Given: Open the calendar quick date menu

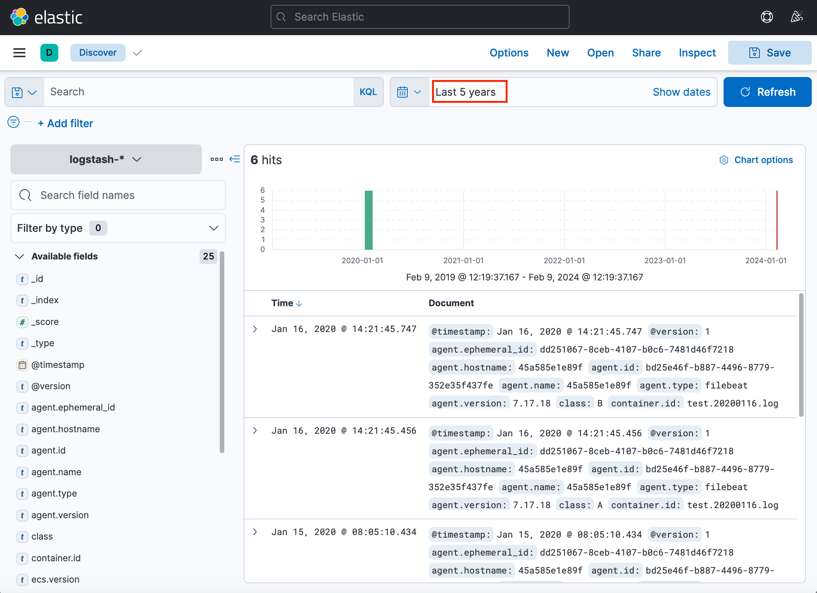Looking at the screenshot, I should coord(409,92).
